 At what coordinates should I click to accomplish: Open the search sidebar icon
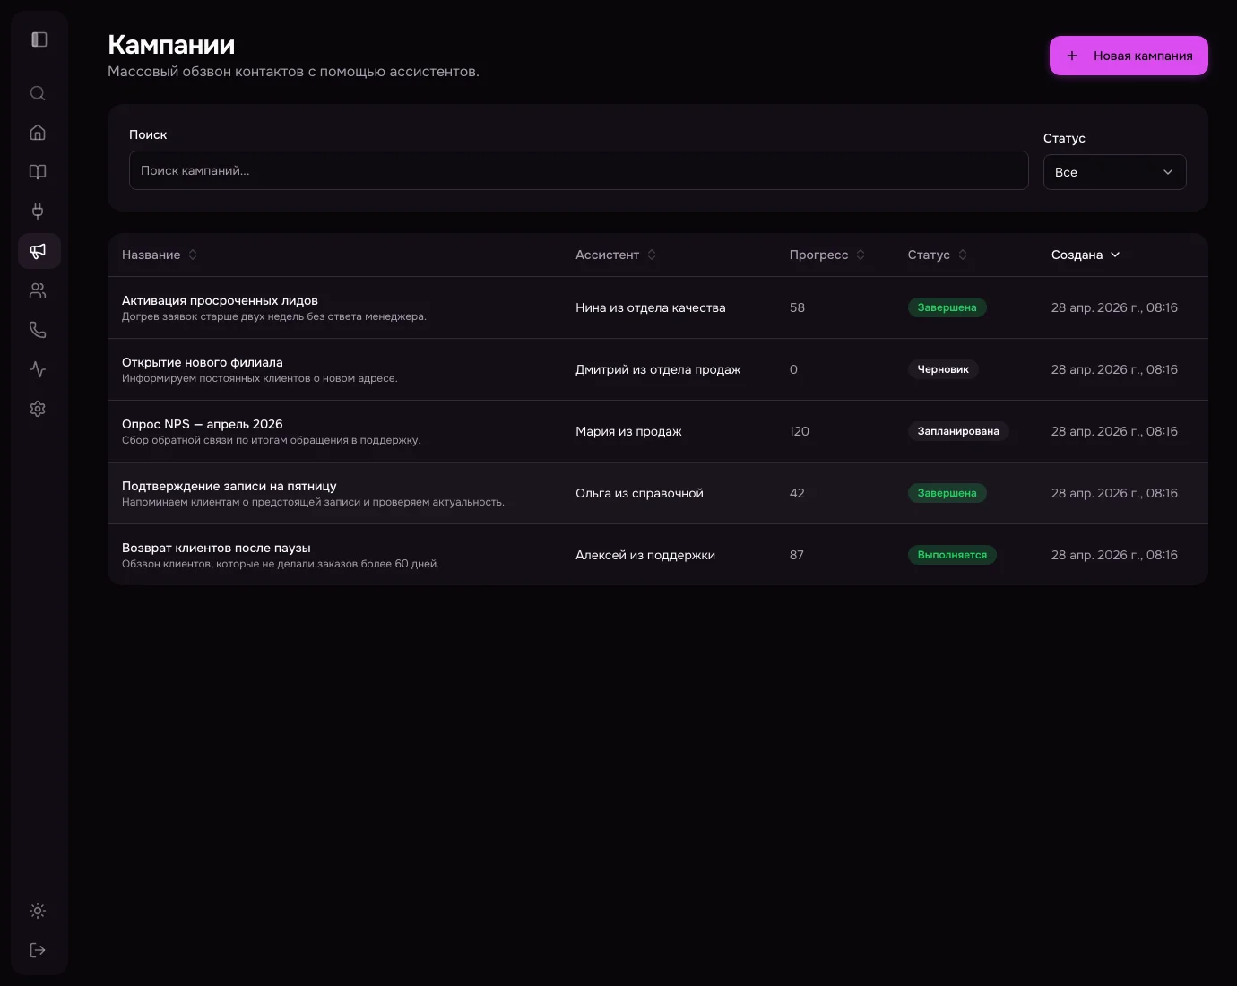pyautogui.click(x=38, y=93)
